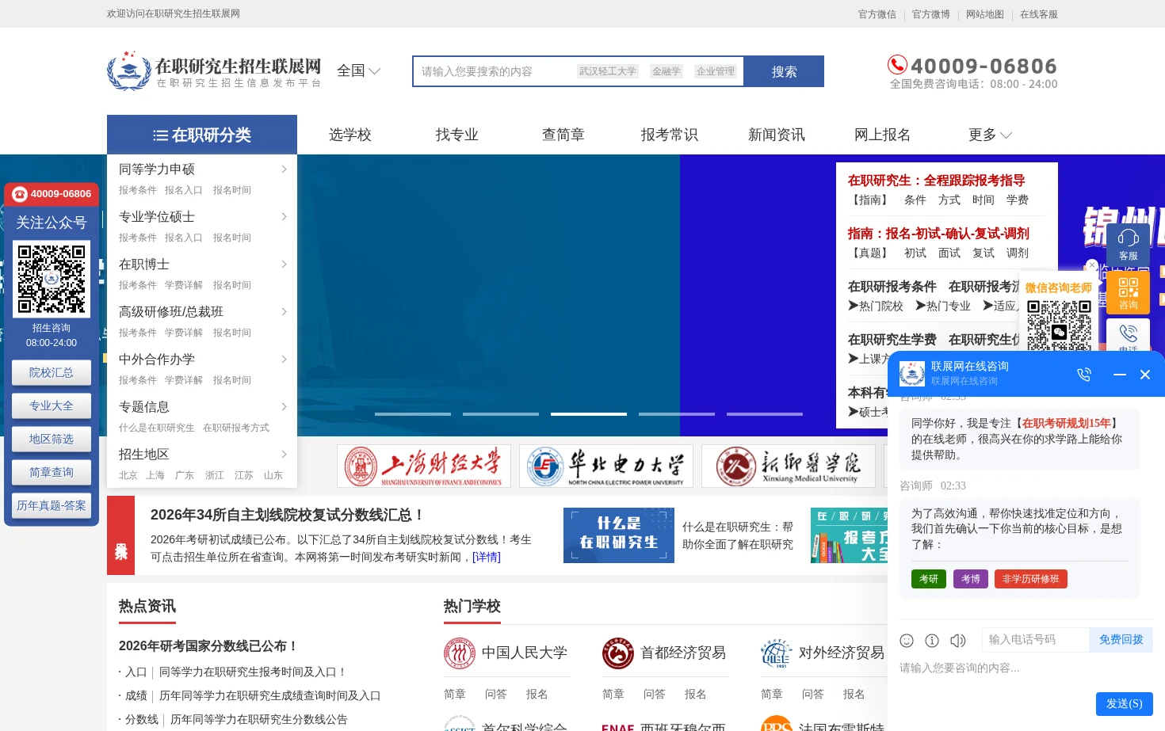This screenshot has width=1165, height=731.
Task: Click the 什么是在职研究生 thumbnail image
Action: coord(619,535)
